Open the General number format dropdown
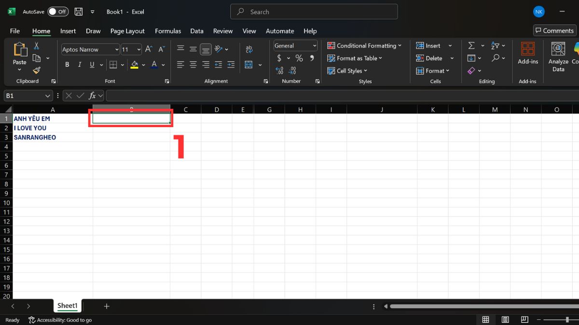 [x=313, y=45]
